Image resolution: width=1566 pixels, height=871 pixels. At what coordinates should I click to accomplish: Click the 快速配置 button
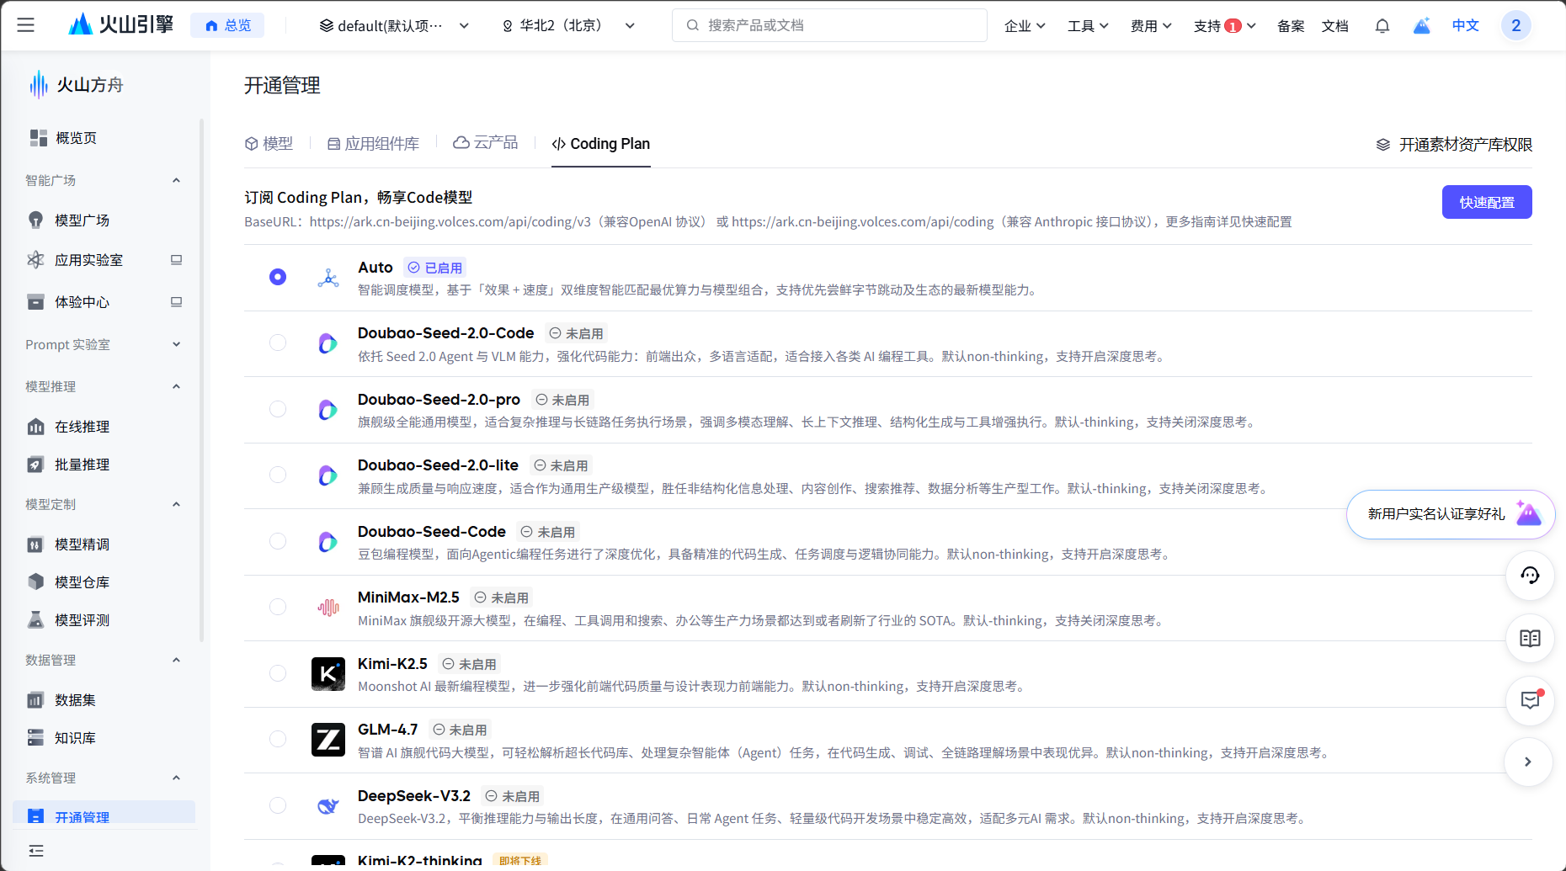pyautogui.click(x=1486, y=203)
